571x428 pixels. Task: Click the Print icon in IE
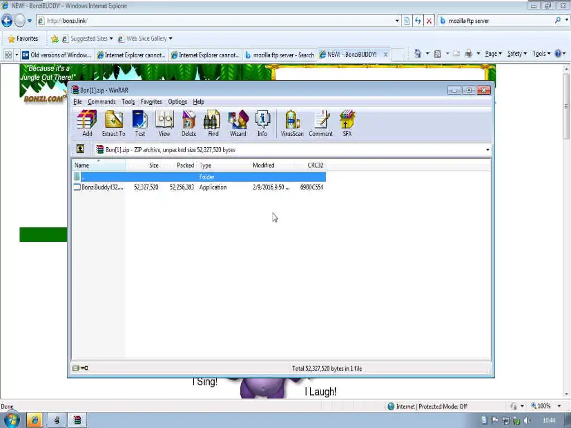coord(468,54)
